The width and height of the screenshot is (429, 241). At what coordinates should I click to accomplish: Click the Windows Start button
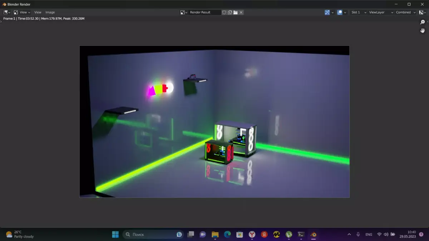[115, 234]
